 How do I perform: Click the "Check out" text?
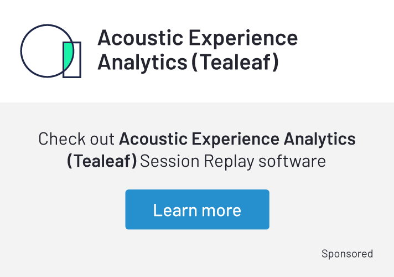pos(76,138)
